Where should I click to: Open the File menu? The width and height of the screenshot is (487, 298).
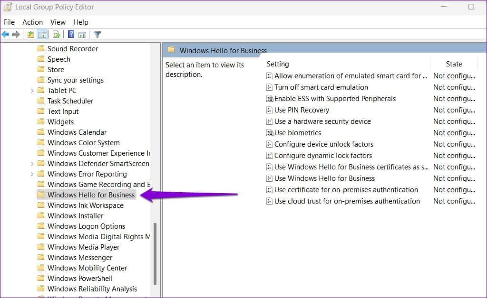coord(9,22)
